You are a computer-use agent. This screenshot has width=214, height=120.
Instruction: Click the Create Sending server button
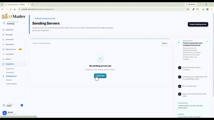(198, 24)
